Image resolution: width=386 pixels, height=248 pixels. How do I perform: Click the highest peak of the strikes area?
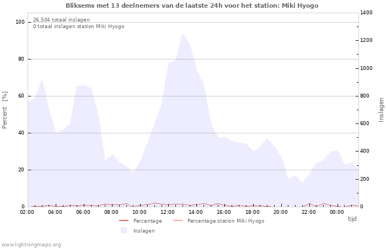(183, 34)
